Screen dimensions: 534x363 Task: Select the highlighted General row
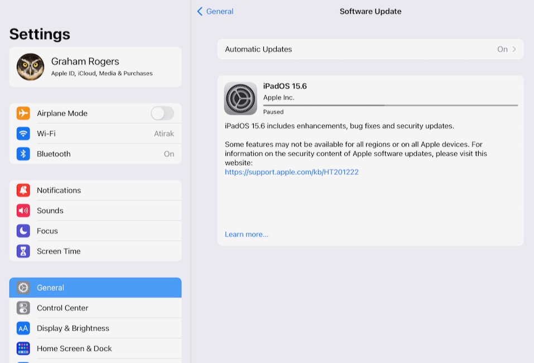95,288
